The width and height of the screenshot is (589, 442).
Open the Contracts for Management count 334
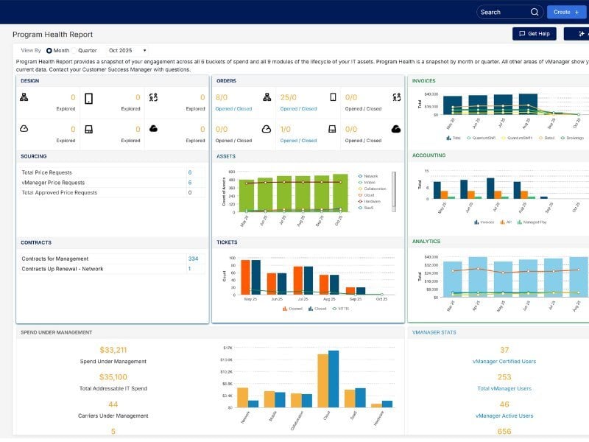(193, 259)
